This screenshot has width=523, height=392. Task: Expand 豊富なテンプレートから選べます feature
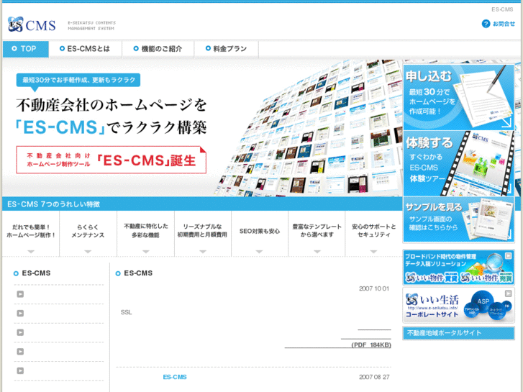[x=317, y=234]
